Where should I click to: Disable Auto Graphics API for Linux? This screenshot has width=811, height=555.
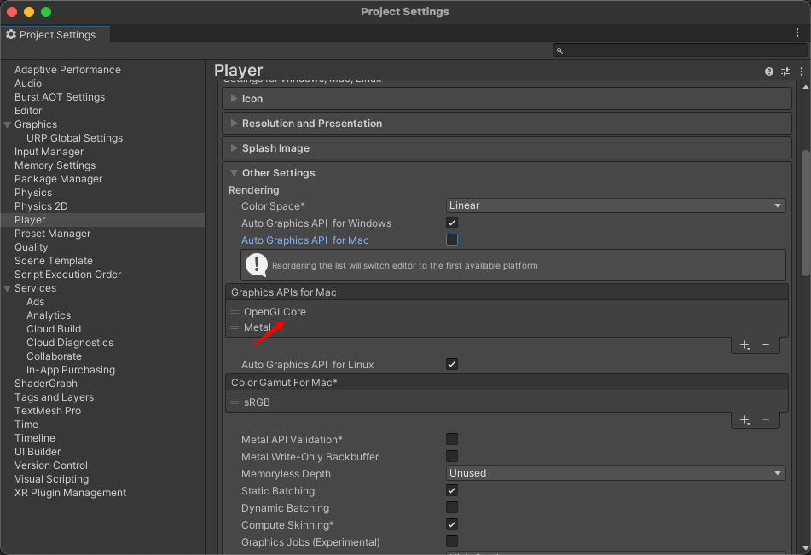click(x=452, y=364)
